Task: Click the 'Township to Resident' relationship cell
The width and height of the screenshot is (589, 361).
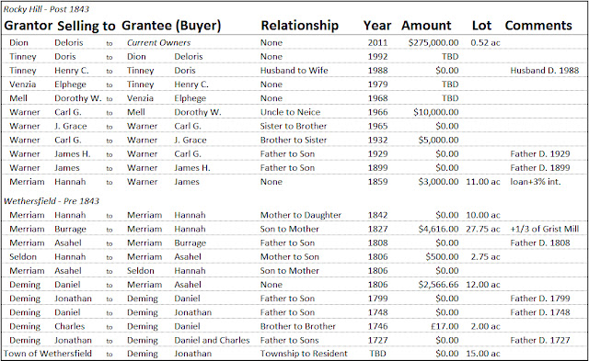Action: click(x=304, y=354)
